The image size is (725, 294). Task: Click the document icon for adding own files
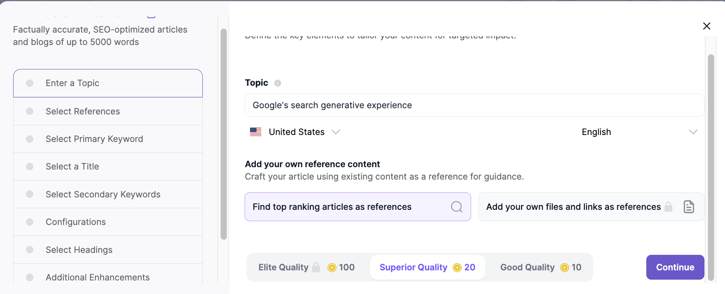pyautogui.click(x=689, y=207)
